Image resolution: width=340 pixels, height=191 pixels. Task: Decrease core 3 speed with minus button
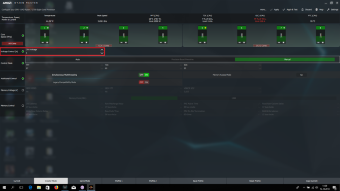(121, 43)
